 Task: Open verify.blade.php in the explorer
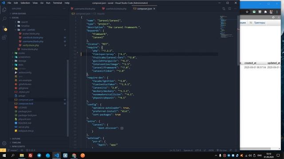coord(31,45)
